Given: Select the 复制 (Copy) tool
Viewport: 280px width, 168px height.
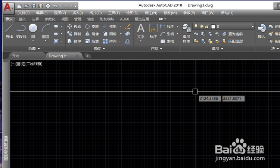Looking at the screenshot, I should [x=74, y=34].
